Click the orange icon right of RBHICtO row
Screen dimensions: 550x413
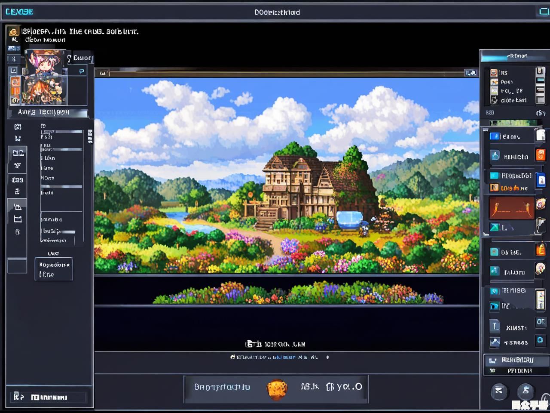coord(541,155)
